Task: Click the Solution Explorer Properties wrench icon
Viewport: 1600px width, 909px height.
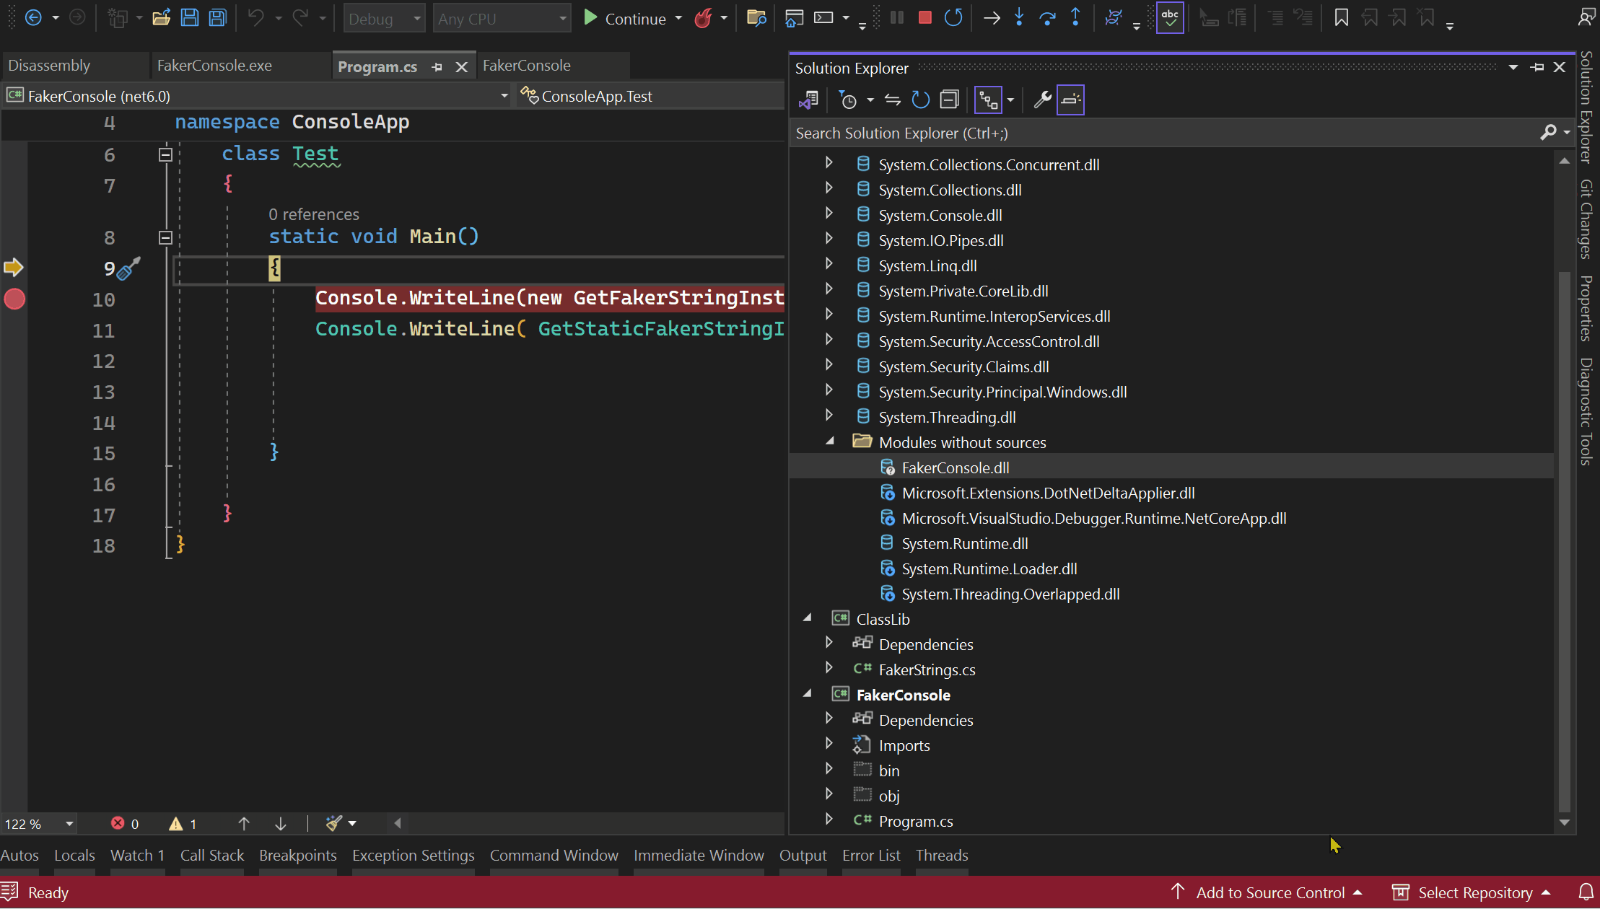Action: click(1042, 100)
